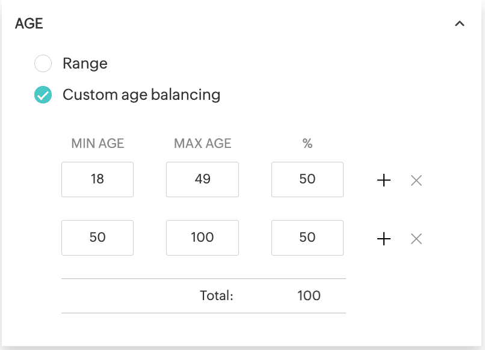
Task: Delete the 50–100 age group row
Action: (x=416, y=239)
